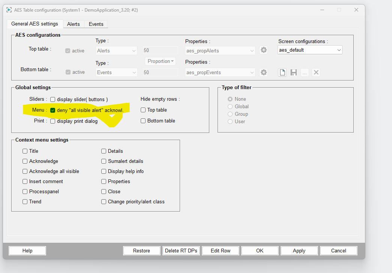The width and height of the screenshot is (392, 273).
Task: Open the Top table Alerts type dropdown
Action: [x=116, y=51]
